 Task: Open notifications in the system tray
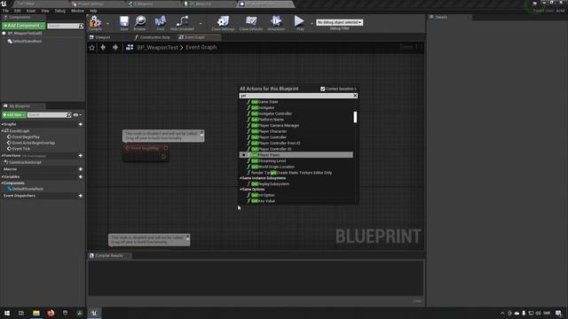coord(558,313)
